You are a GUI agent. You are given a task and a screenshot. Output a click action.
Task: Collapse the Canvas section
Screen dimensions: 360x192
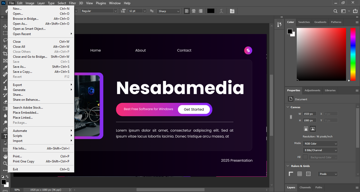pyautogui.click(x=288, y=107)
